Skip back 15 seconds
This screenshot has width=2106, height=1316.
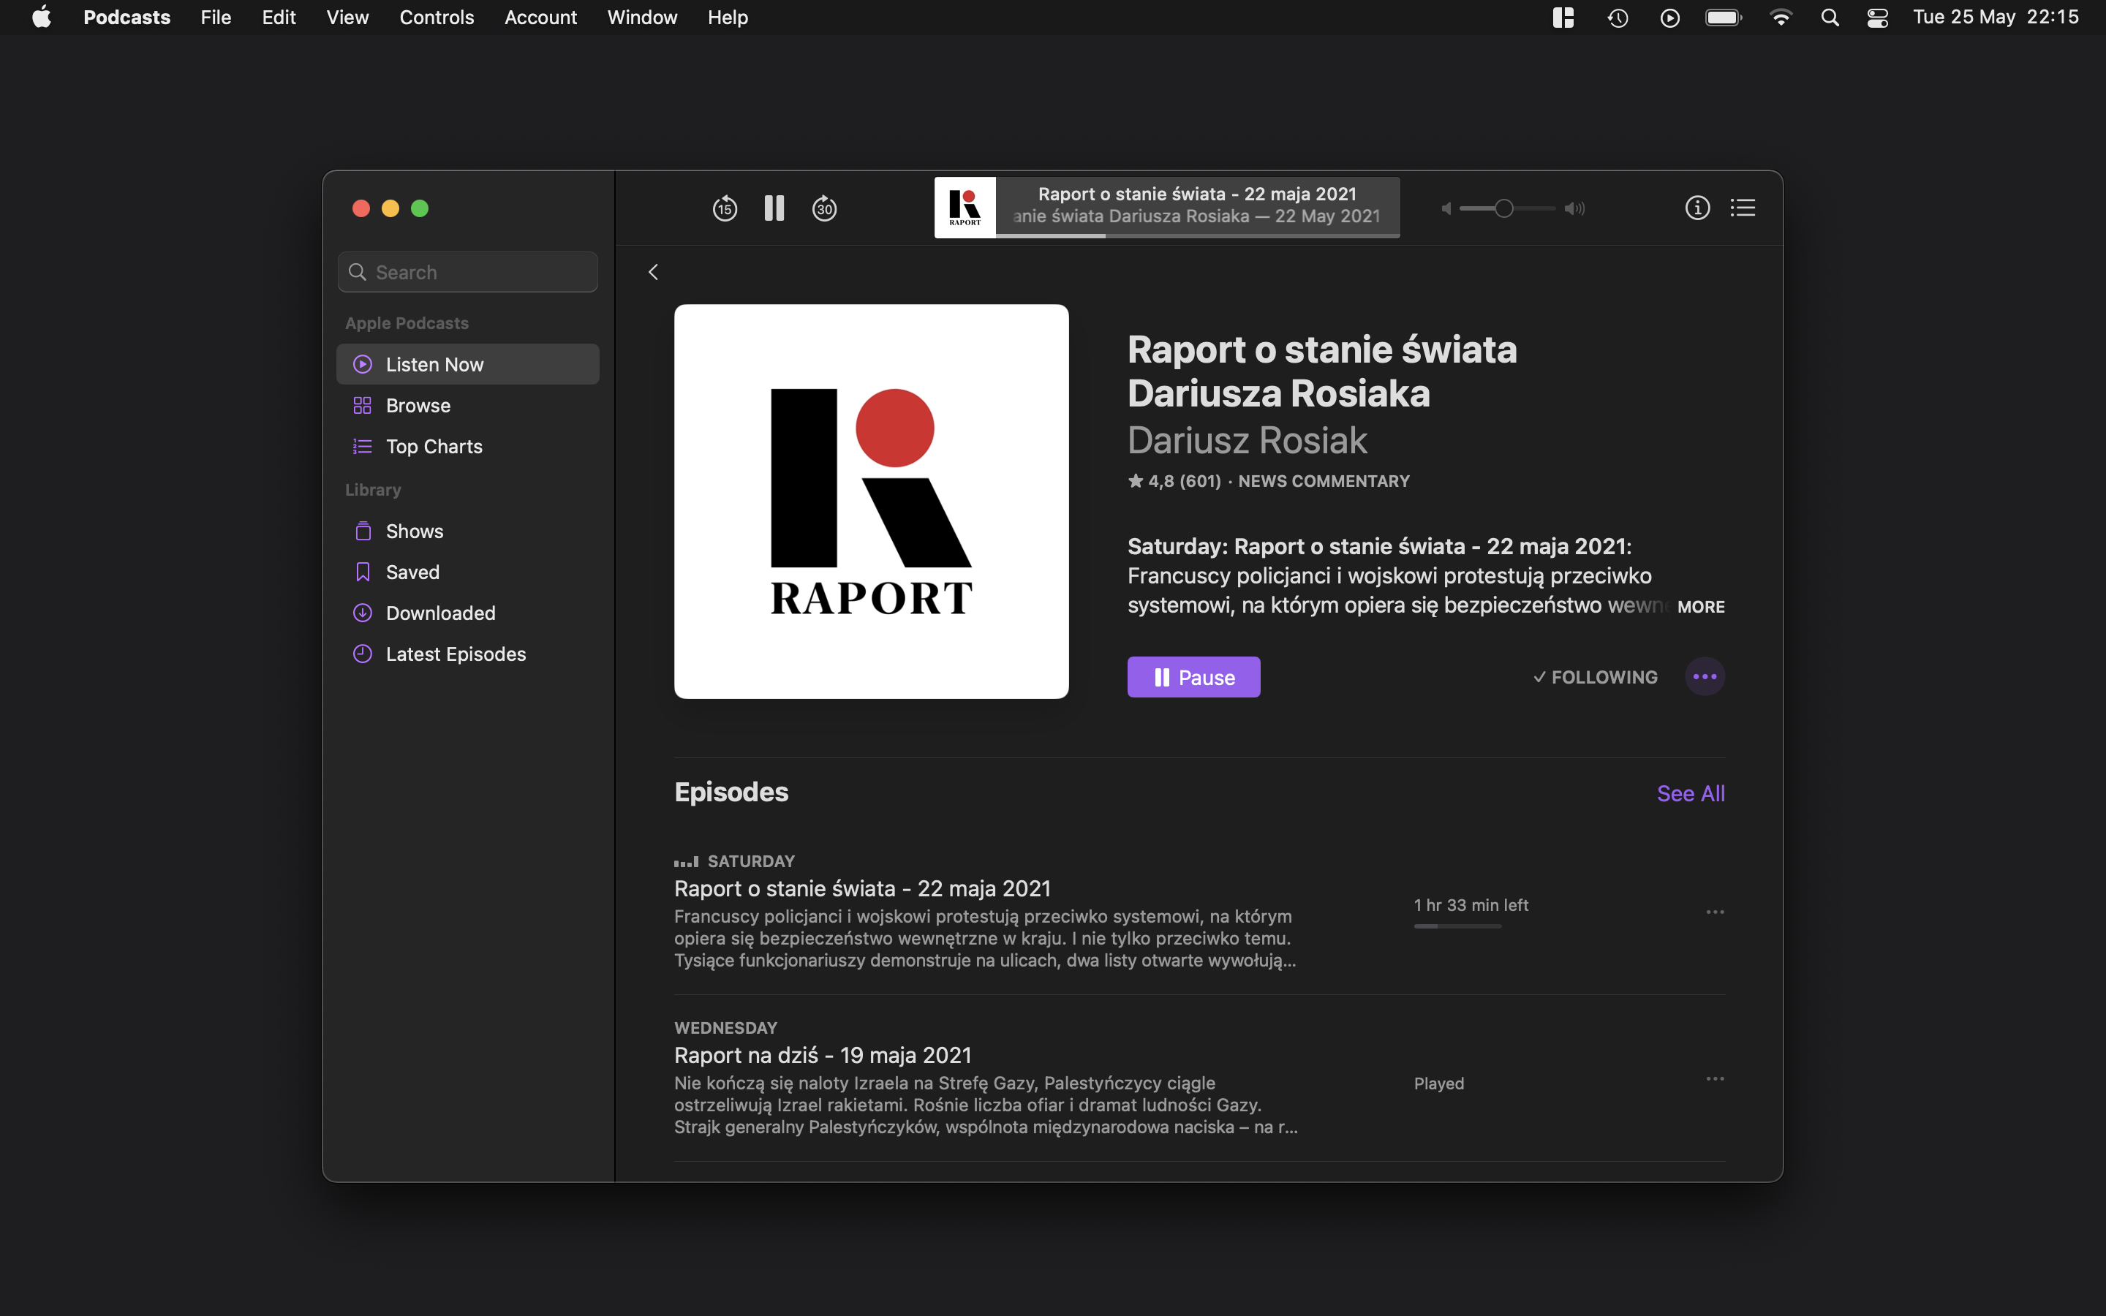(724, 209)
